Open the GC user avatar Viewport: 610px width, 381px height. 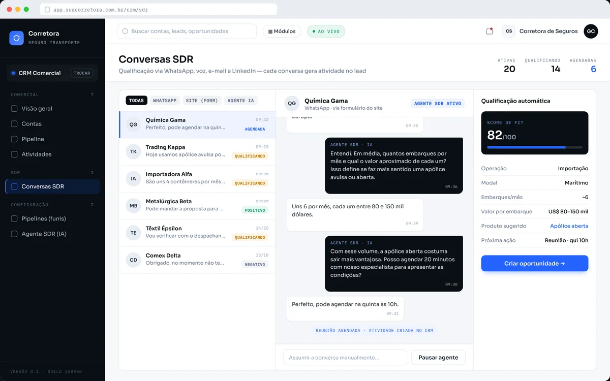(591, 31)
